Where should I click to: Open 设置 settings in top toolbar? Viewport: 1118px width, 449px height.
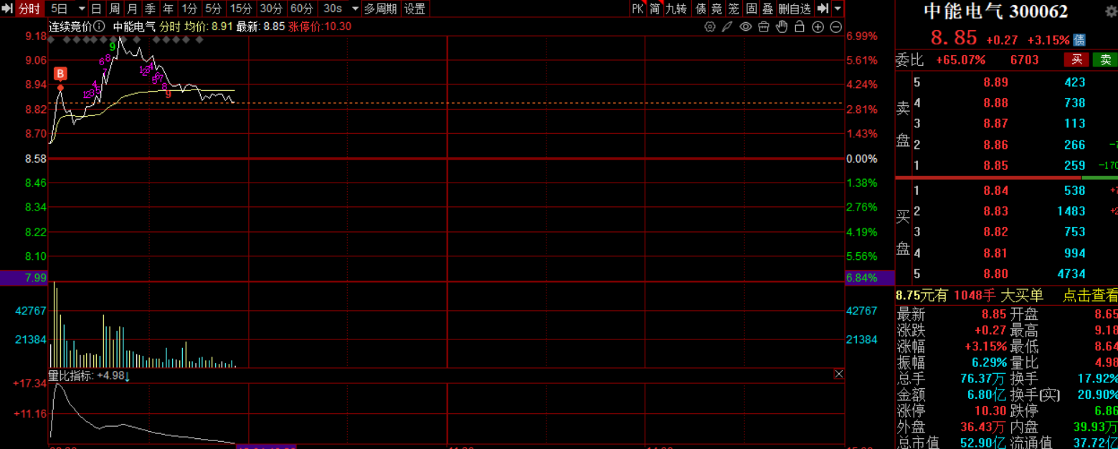point(414,9)
